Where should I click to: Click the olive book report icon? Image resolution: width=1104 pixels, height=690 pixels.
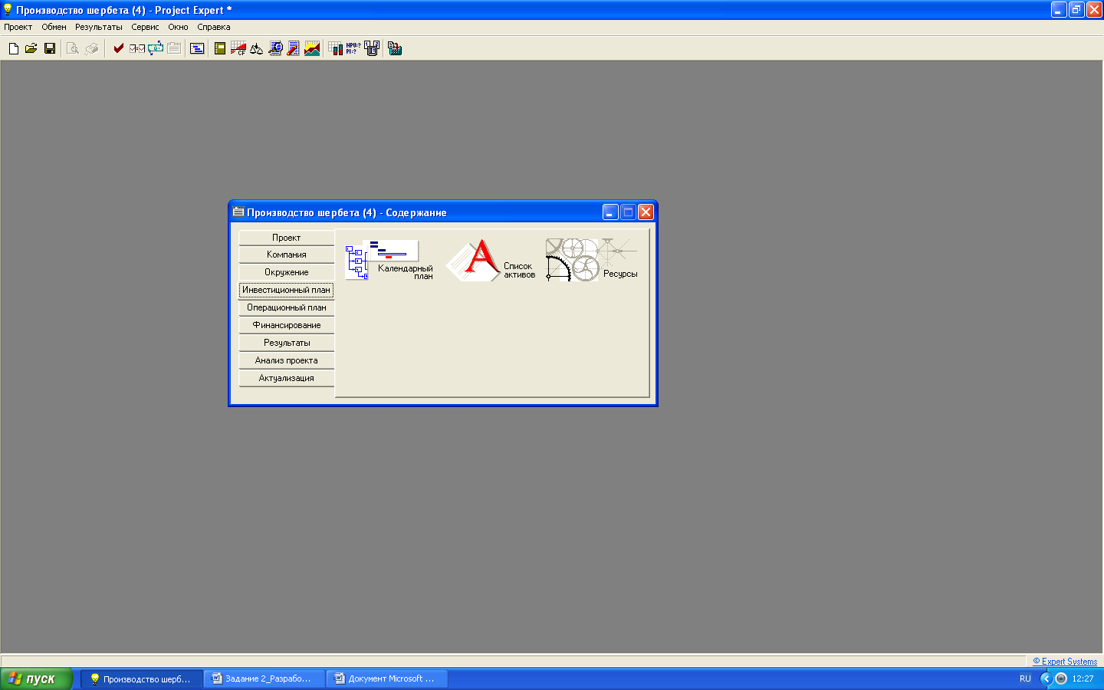[x=220, y=48]
